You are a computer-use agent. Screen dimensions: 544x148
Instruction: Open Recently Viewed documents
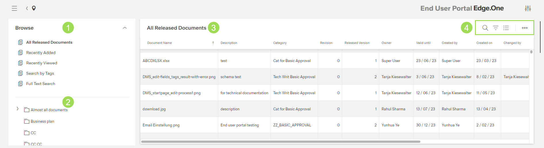pyautogui.click(x=41, y=63)
